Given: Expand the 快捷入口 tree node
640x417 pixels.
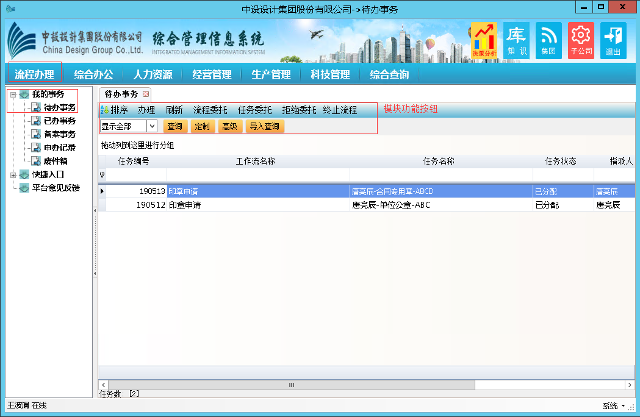Looking at the screenshot, I should click(x=13, y=175).
